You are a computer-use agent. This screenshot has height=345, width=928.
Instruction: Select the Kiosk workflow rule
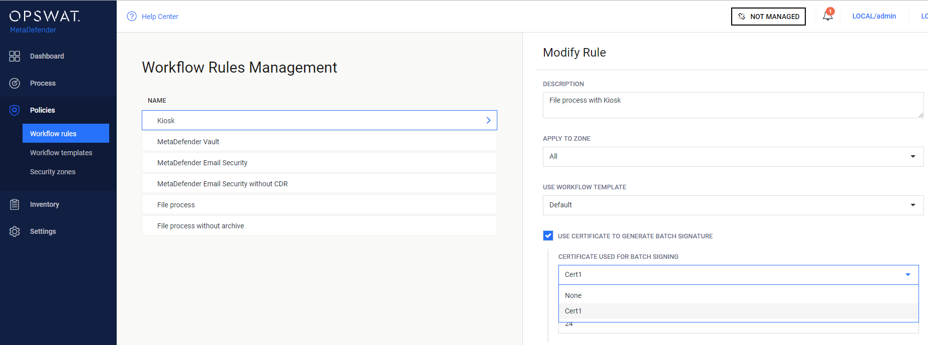click(320, 120)
